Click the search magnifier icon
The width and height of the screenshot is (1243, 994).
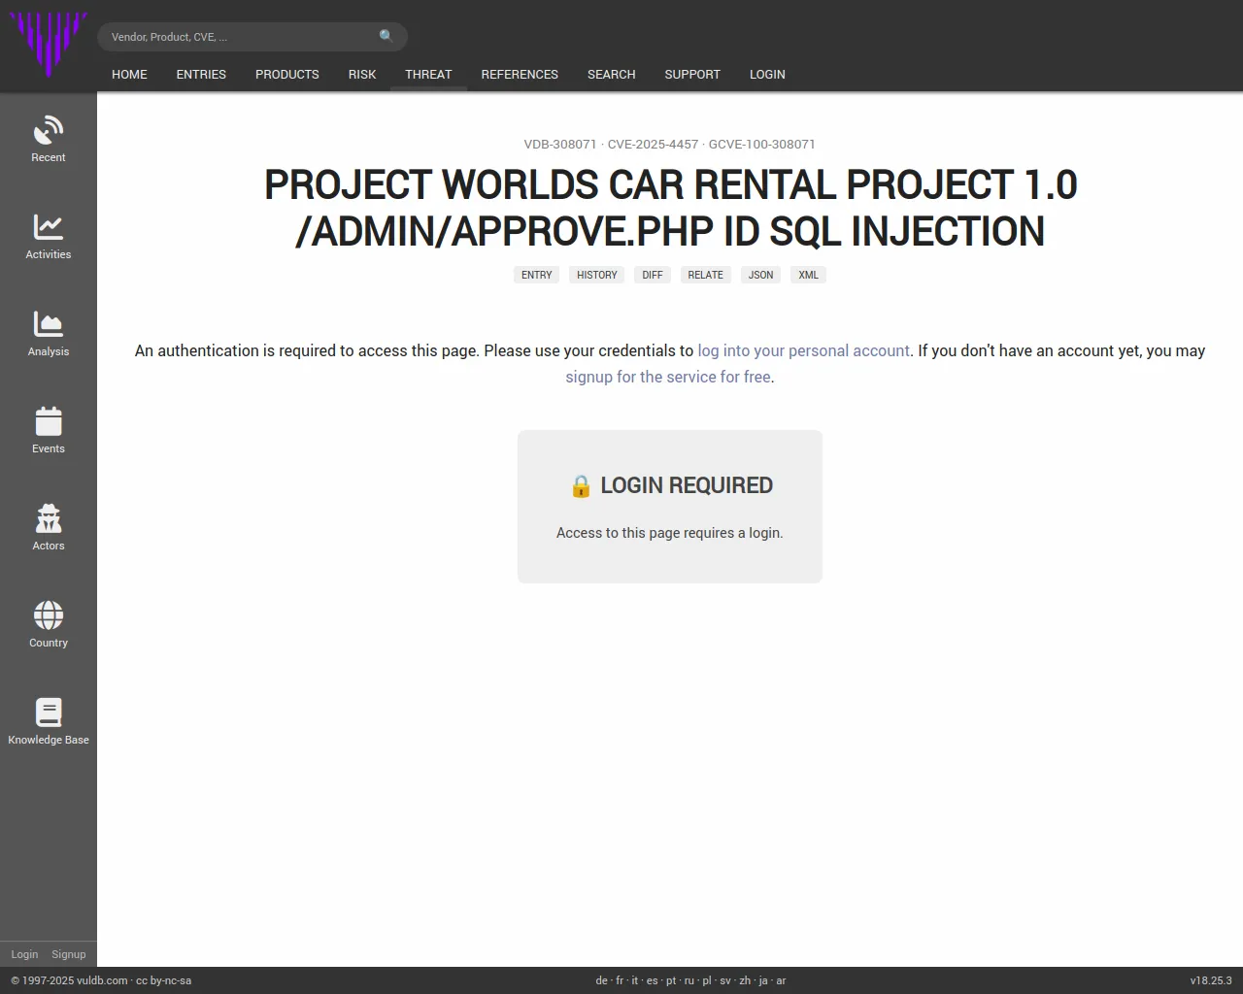coord(386,36)
